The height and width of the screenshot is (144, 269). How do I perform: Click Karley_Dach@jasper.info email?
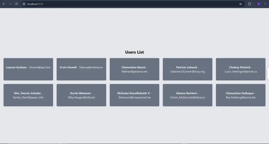[x=28, y=97]
